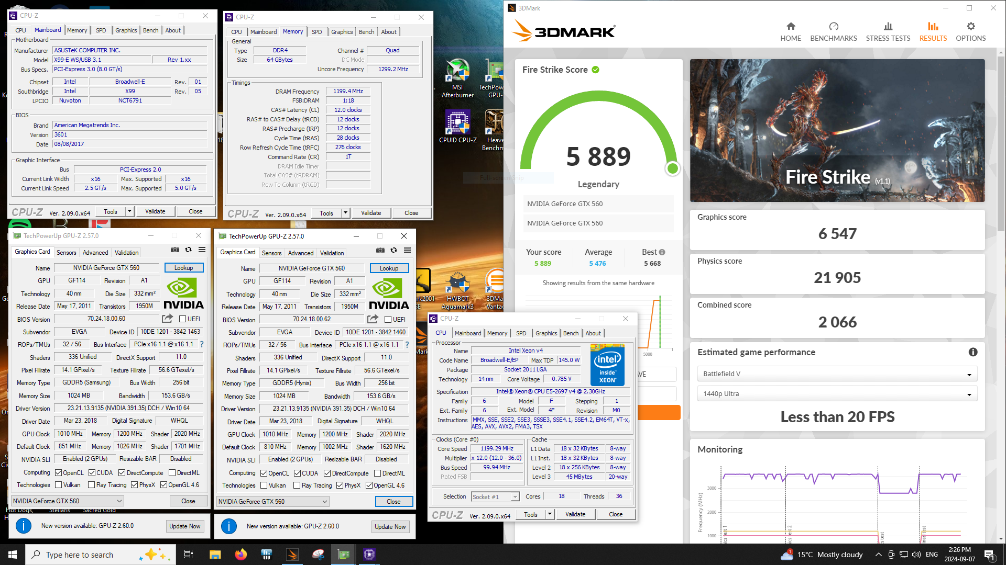Toggle PhysX checkbox in left GPU-Z
This screenshot has width=1006, height=565.
pyautogui.click(x=134, y=485)
